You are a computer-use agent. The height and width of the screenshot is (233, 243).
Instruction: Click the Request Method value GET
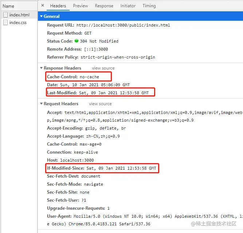[x=88, y=33]
